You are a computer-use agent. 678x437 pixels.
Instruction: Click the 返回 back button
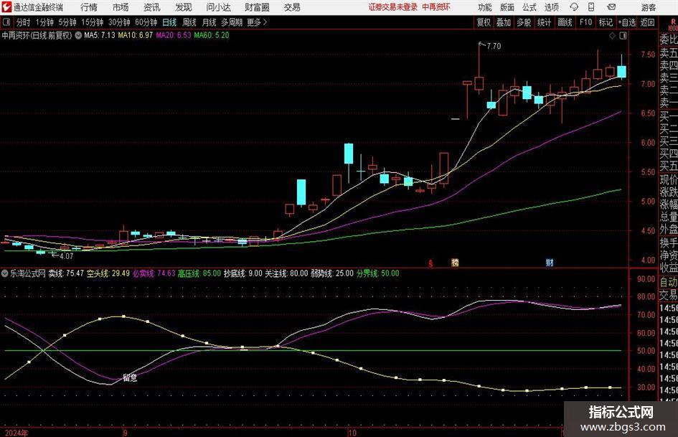click(647, 22)
